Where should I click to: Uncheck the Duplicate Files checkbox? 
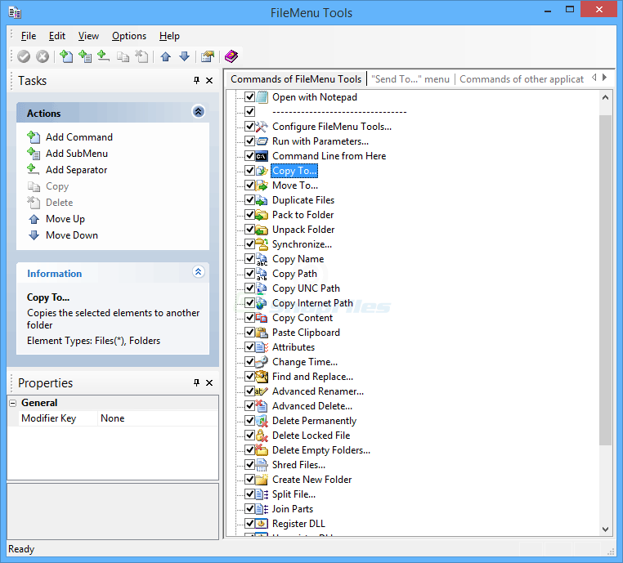coord(250,199)
